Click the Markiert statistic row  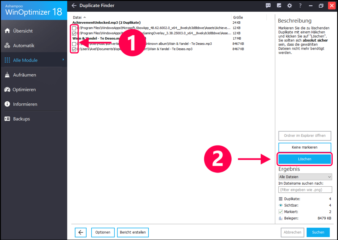point(305,212)
